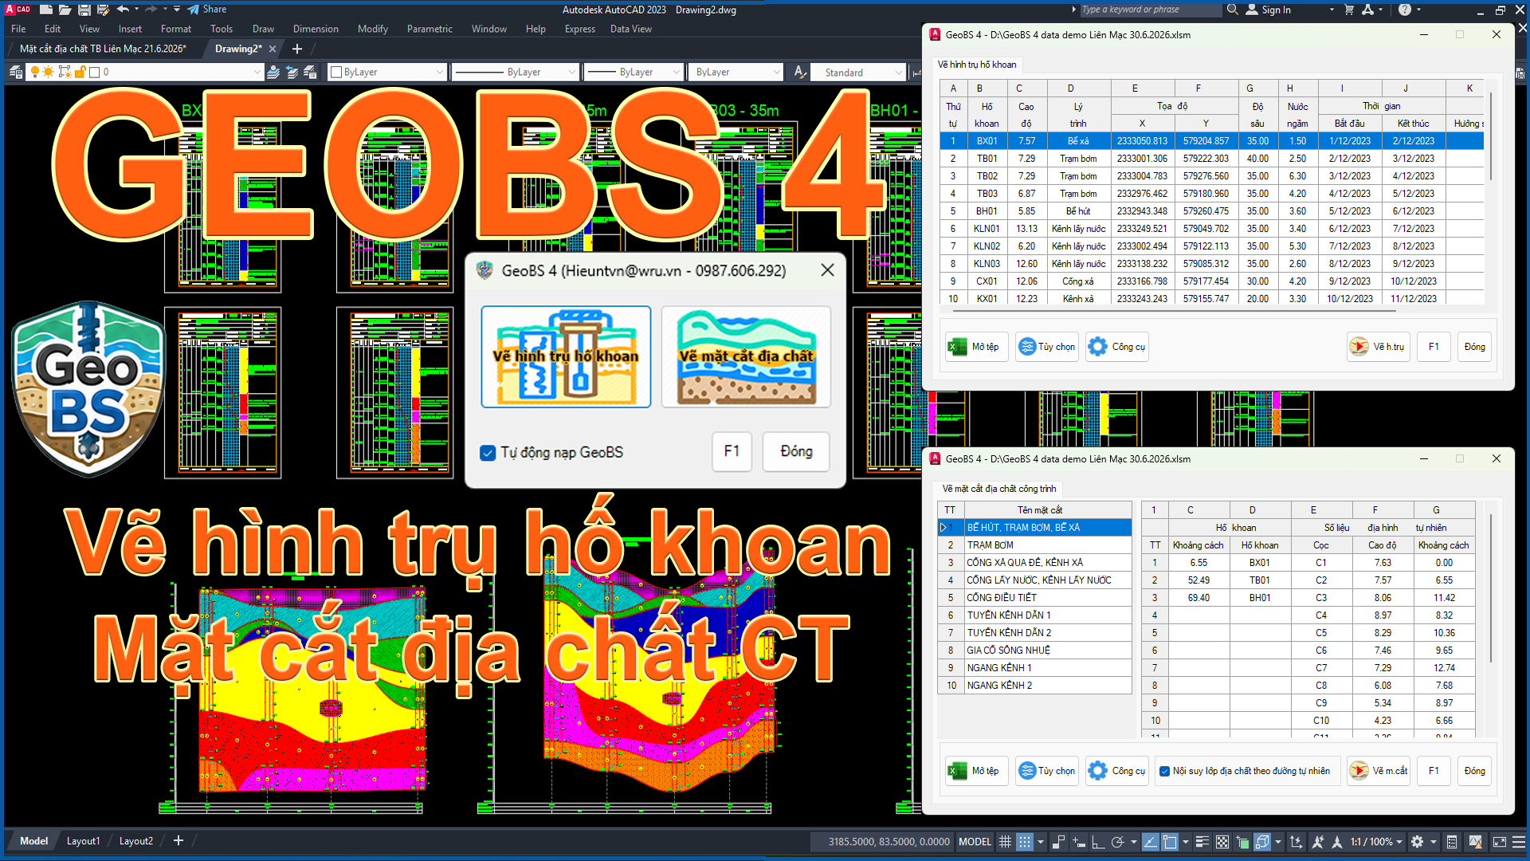This screenshot has width=1530, height=861.
Task: Click Vẽ hình trụ hố khoan button in dialog
Action: (x=566, y=356)
